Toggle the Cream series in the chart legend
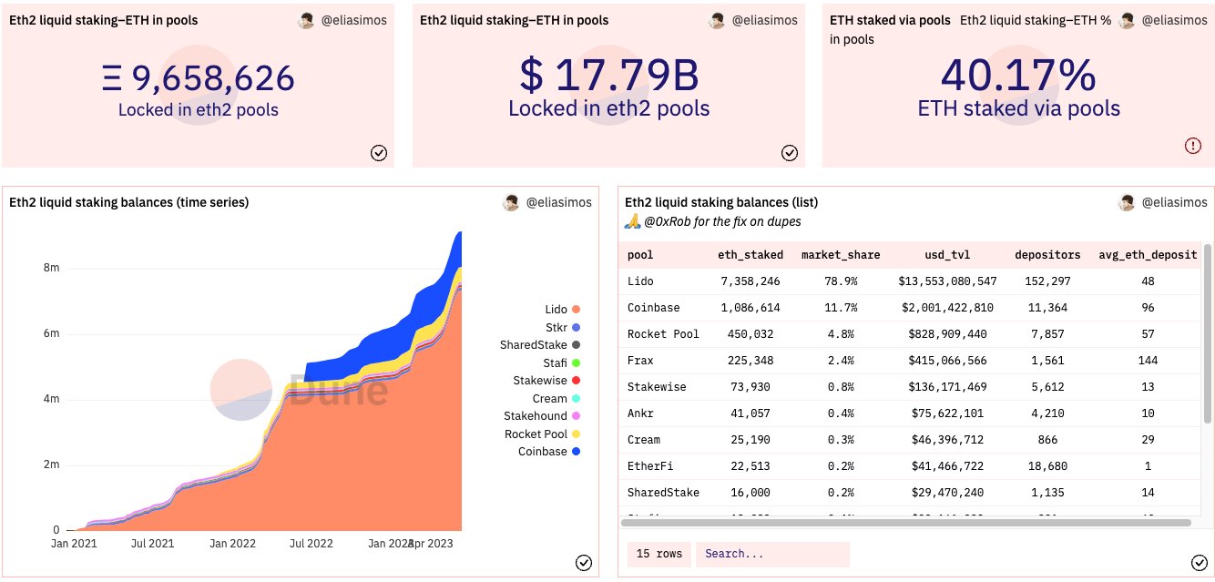 [x=556, y=399]
